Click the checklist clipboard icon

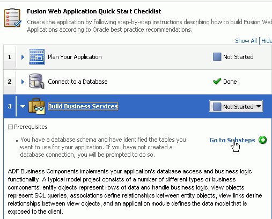(13, 18)
